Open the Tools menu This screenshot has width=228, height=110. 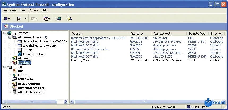coord(22,10)
